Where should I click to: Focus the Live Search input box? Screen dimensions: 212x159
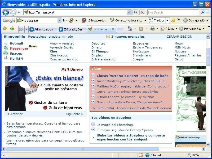click(x=173, y=12)
